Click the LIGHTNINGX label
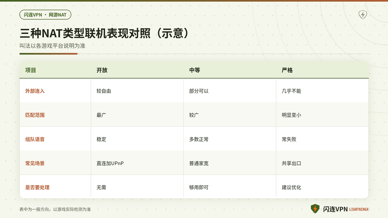This screenshot has width=388, height=218. pos(359,209)
